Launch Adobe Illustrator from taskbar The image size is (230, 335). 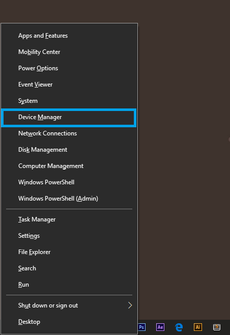coord(198,327)
